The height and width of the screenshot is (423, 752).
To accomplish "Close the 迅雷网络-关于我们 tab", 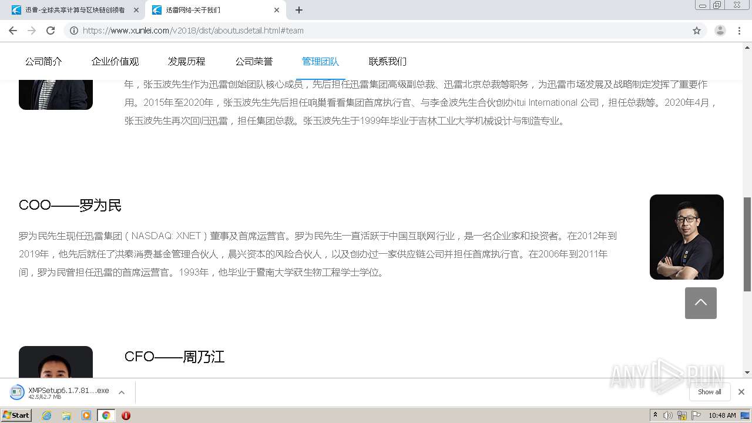I will tap(277, 10).
